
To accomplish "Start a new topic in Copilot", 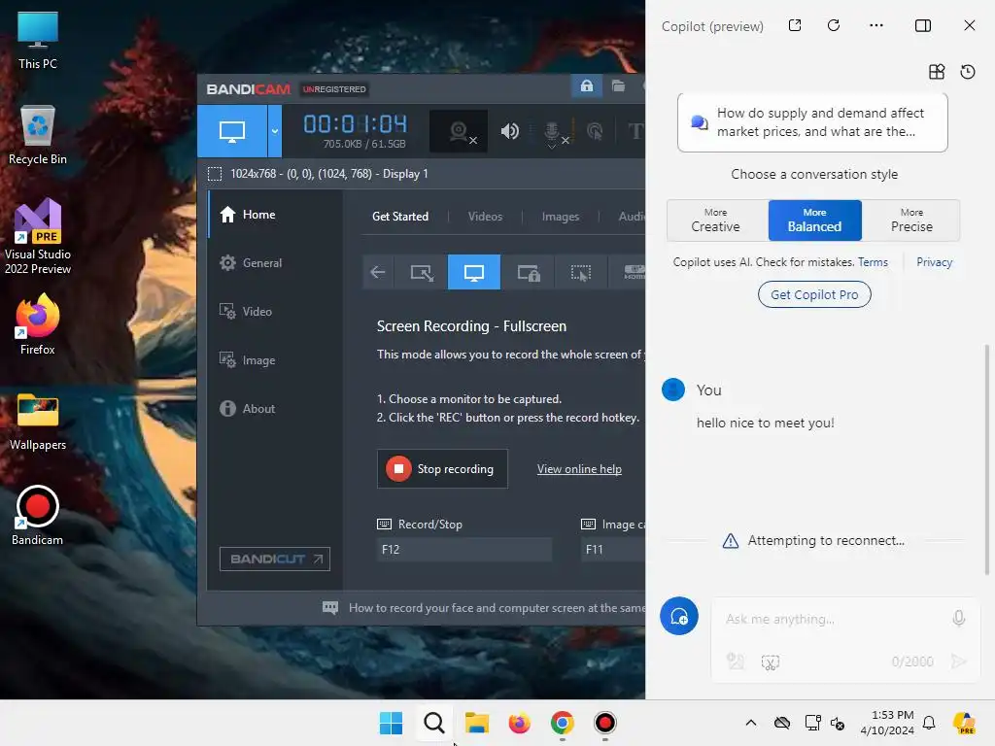I will coord(679,616).
